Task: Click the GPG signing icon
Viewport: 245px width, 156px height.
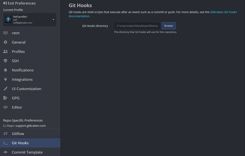Action: (x=5, y=98)
